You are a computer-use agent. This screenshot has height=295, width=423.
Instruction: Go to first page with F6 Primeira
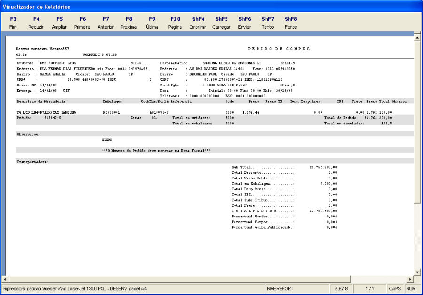pos(82,23)
